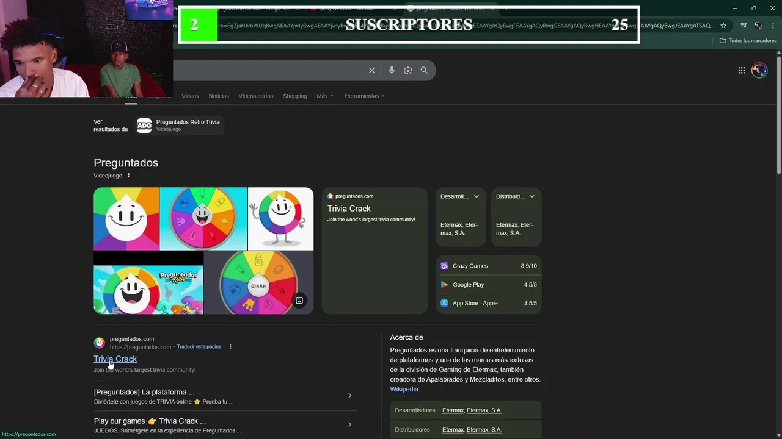
Task: Open the three-dot menu beside preguntados.com result
Action: (x=230, y=346)
